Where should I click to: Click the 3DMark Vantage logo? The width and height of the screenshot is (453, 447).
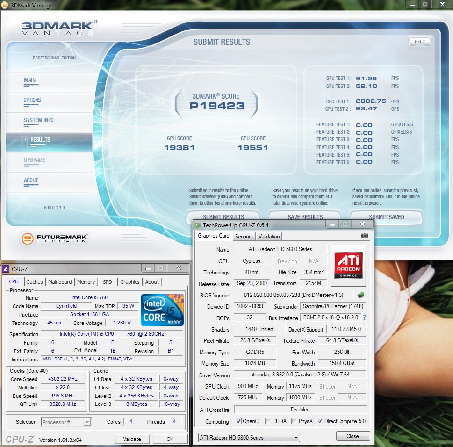[x=59, y=28]
